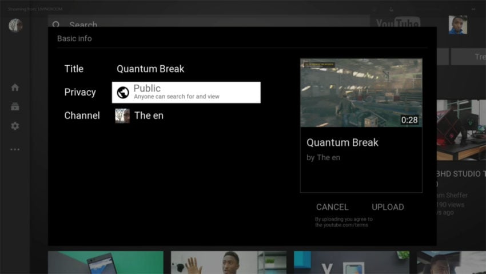
Task: Open the youtube.com/terms link
Action: coord(341,225)
